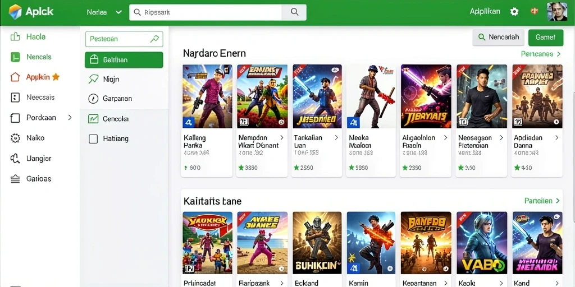575x287 pixels.
Task: Click the Uangier sidebar icon
Action: pos(15,159)
